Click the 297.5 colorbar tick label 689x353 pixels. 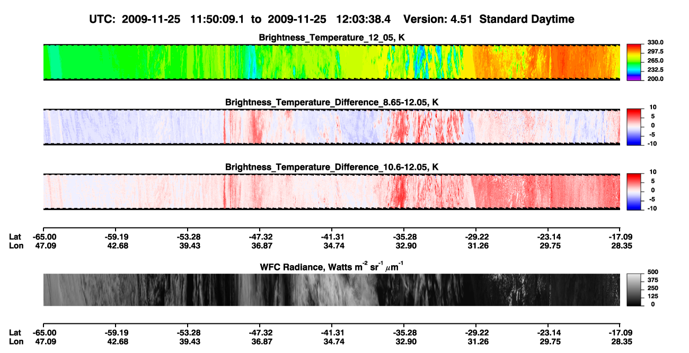coord(656,51)
